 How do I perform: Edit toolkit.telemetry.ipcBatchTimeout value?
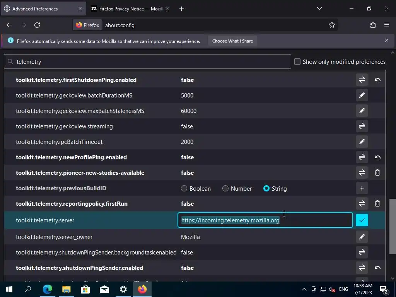[362, 142]
